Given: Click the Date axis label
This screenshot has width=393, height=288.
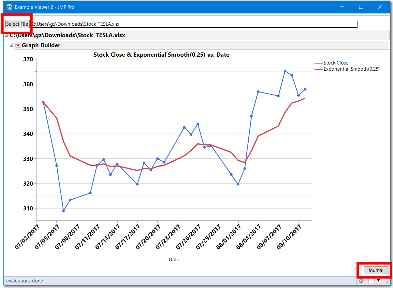Looking at the screenshot, I should click(x=174, y=260).
